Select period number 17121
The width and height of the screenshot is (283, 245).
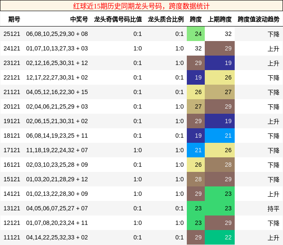[x=12, y=150]
